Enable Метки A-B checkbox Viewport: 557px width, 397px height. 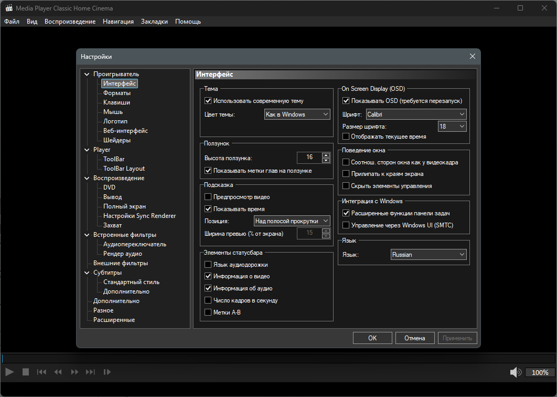(208, 312)
